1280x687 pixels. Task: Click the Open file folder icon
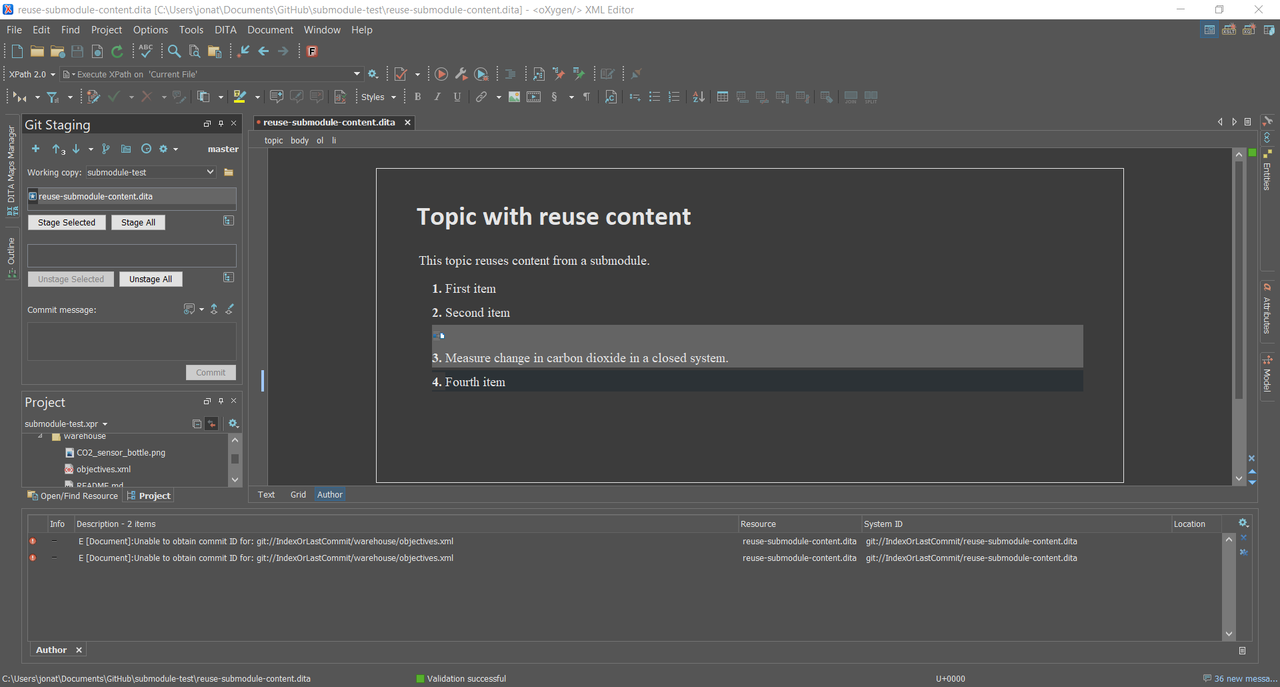pyautogui.click(x=37, y=51)
